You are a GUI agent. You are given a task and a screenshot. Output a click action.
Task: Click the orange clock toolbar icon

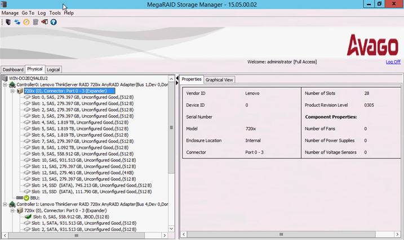26,22
